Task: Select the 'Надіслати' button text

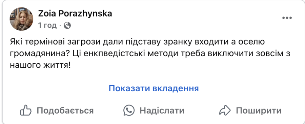Action: click(162, 111)
